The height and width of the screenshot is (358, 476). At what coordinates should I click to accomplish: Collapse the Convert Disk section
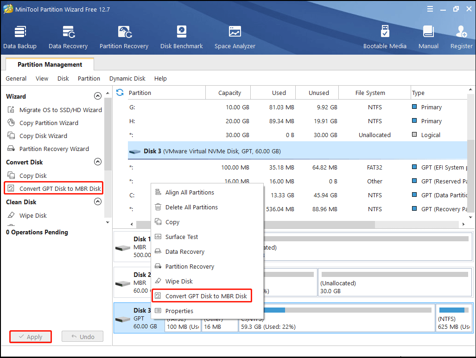click(98, 162)
